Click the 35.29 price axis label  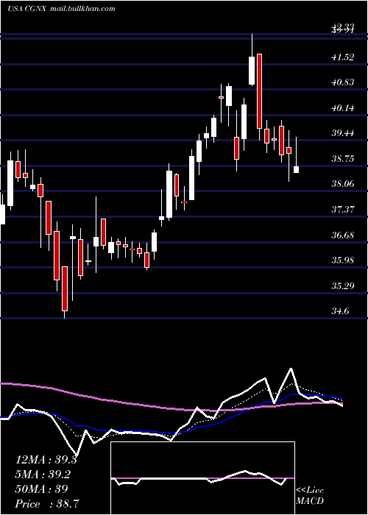(x=343, y=285)
